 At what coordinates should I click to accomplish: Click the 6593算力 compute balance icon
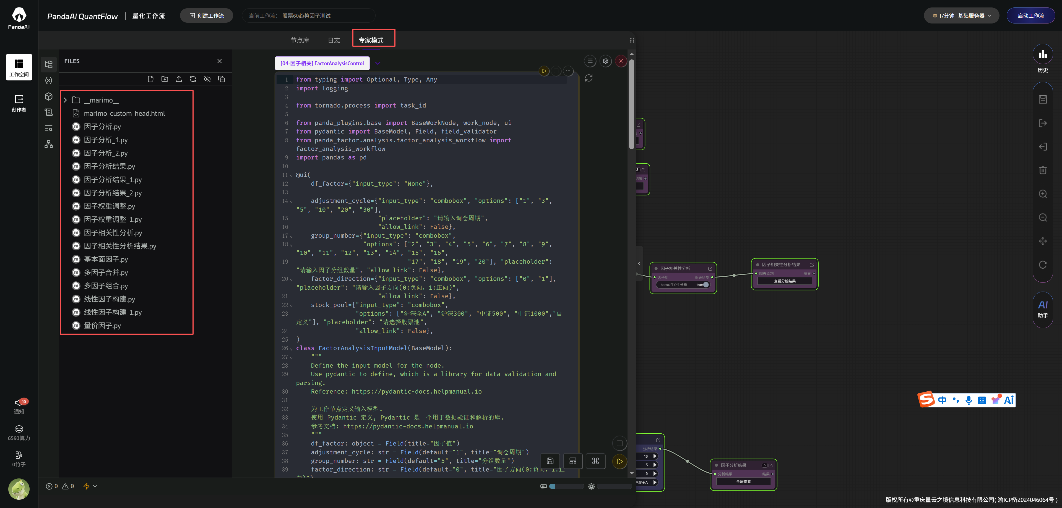coord(19,433)
